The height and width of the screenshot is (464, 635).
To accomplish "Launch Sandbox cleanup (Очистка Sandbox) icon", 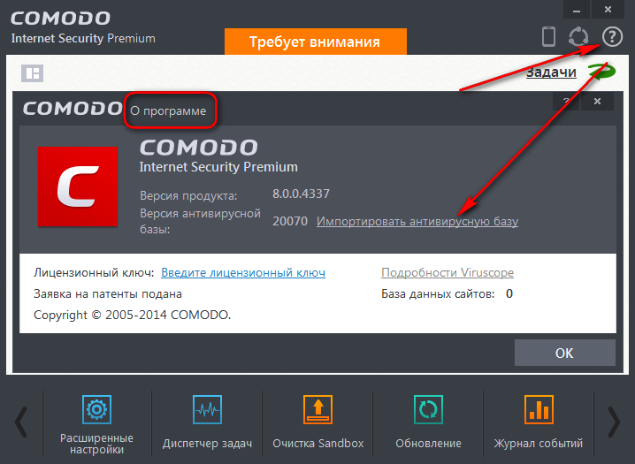I will [317, 409].
